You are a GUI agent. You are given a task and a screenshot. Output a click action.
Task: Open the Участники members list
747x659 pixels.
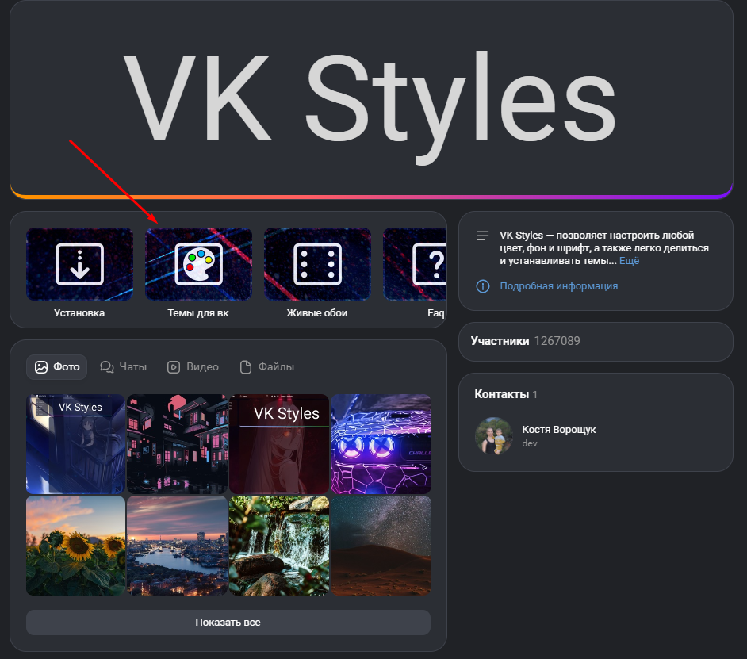[x=596, y=341]
